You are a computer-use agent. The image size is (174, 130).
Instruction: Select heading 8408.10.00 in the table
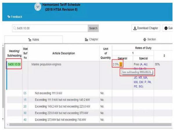click(x=14, y=64)
